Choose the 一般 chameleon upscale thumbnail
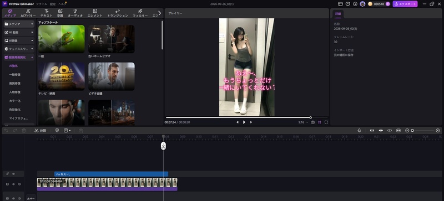The width and height of the screenshot is (444, 201). tap(62, 39)
